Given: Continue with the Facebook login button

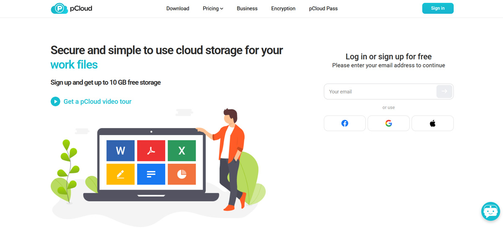Looking at the screenshot, I should [x=345, y=123].
